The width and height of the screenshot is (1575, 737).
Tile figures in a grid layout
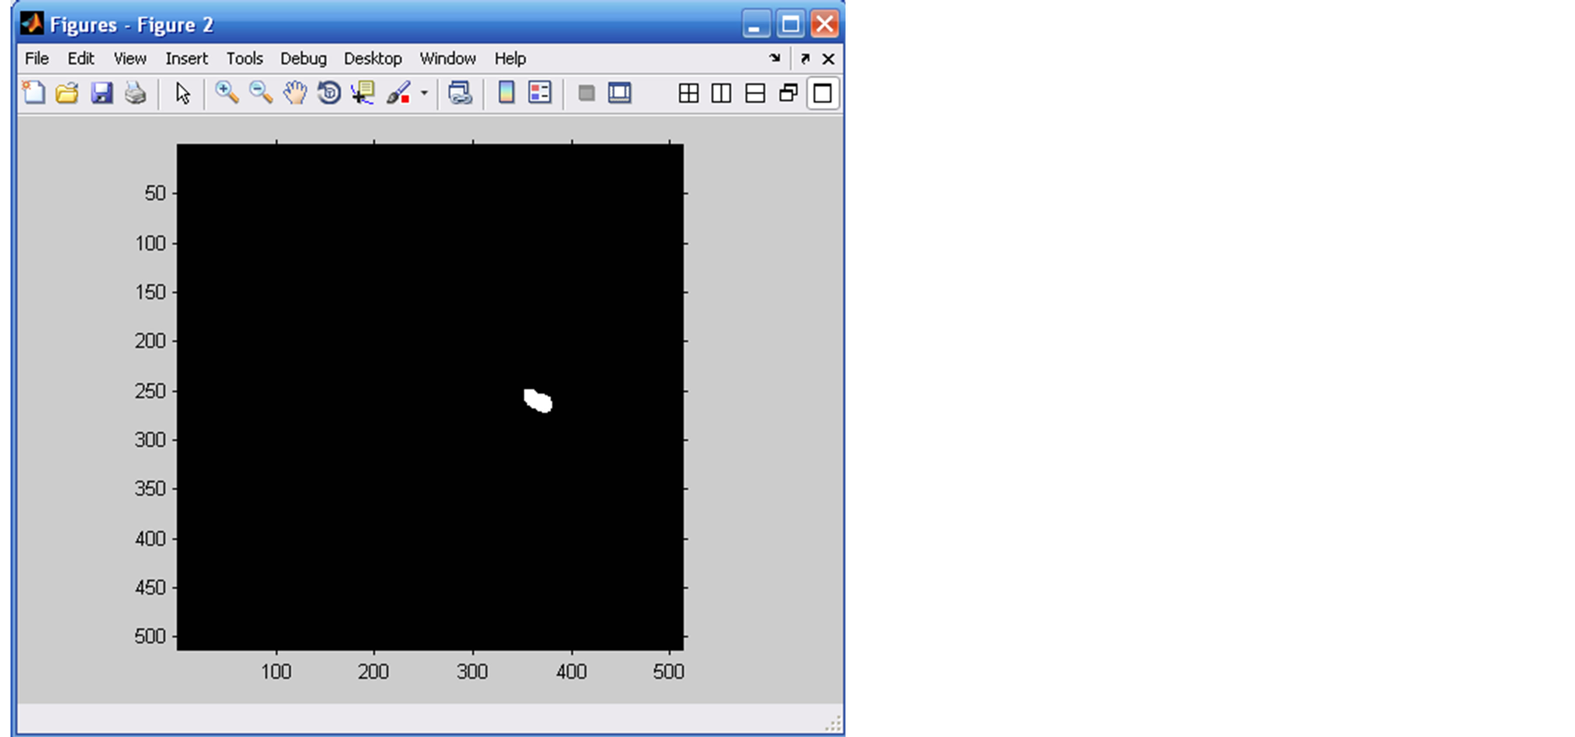click(688, 93)
